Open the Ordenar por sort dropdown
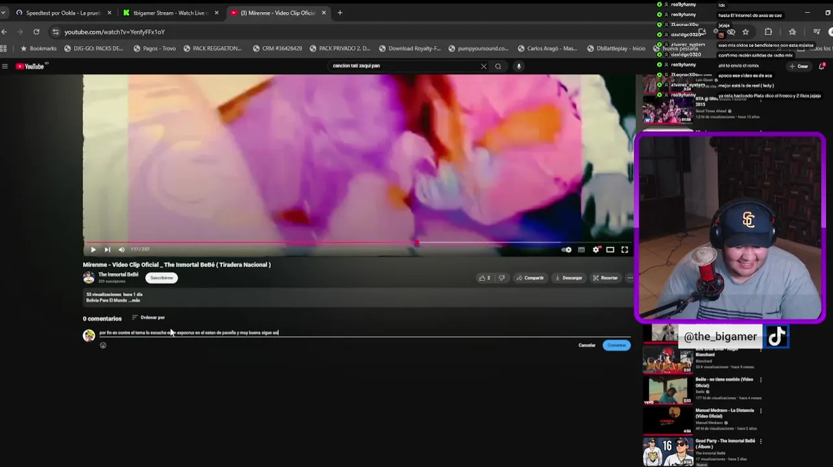This screenshot has width=833, height=467. pos(149,317)
